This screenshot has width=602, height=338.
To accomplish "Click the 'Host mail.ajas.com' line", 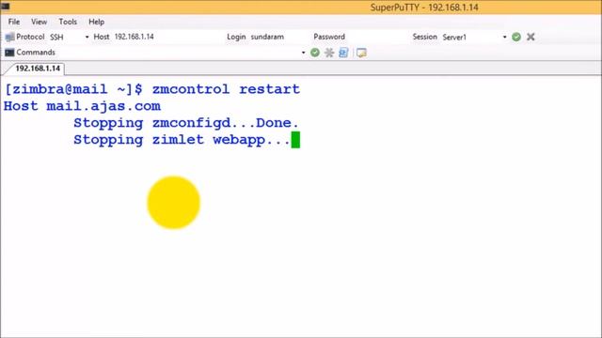I will click(x=82, y=106).
